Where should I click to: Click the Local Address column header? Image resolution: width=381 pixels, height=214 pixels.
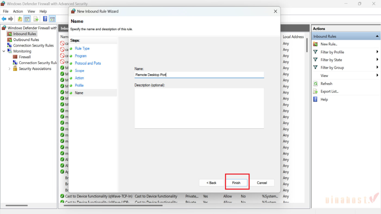293,37
